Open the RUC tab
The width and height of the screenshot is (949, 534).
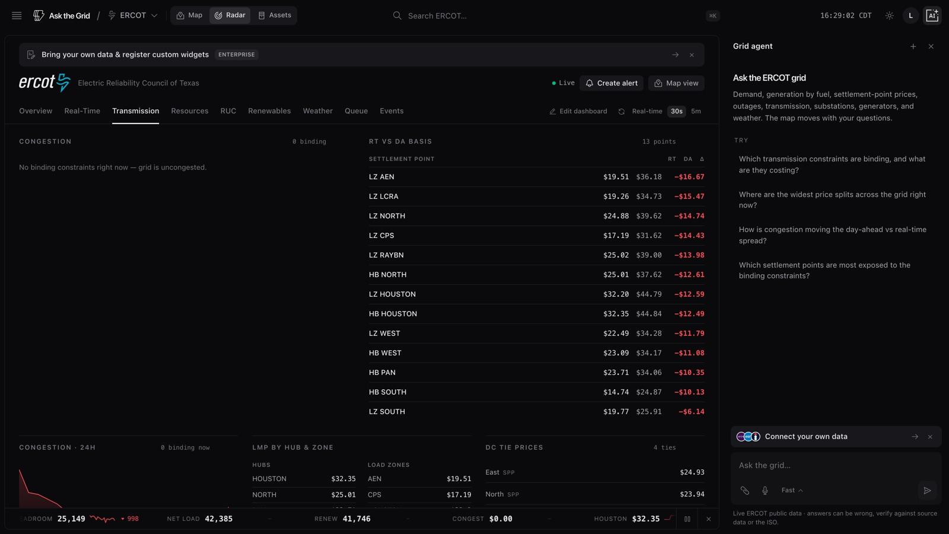228,111
